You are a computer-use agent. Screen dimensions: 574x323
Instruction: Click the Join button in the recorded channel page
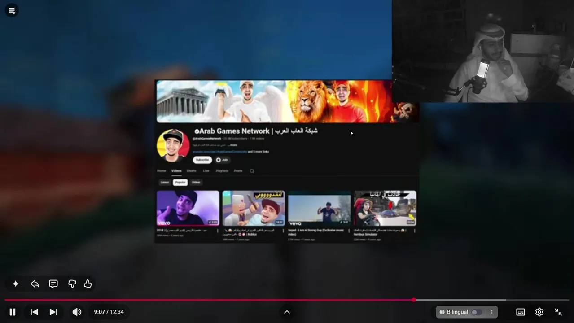222,160
